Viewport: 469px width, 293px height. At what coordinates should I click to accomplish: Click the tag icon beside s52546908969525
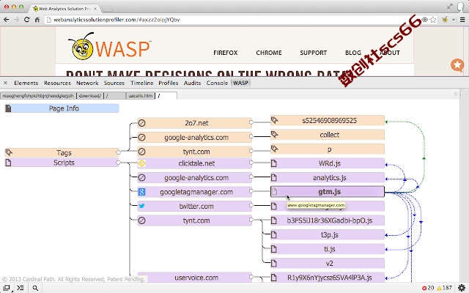pyautogui.click(x=275, y=120)
